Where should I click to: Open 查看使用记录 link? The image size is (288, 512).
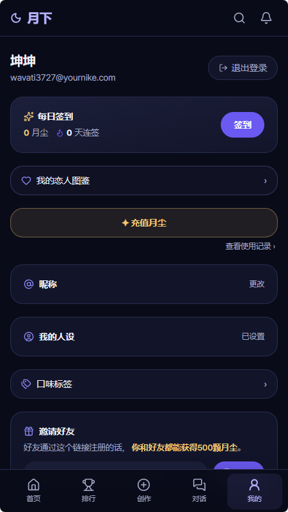250,246
